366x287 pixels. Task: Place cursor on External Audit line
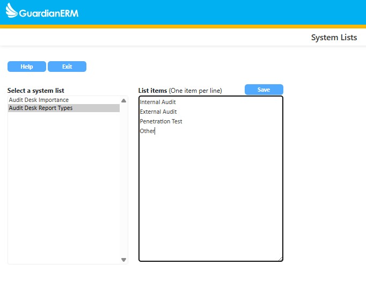(158, 112)
